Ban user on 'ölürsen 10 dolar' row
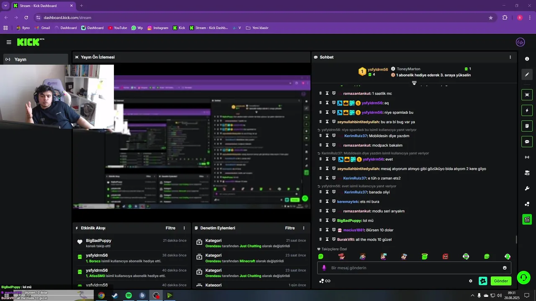Image resolution: width=536 pixels, height=301 pixels. click(x=334, y=230)
